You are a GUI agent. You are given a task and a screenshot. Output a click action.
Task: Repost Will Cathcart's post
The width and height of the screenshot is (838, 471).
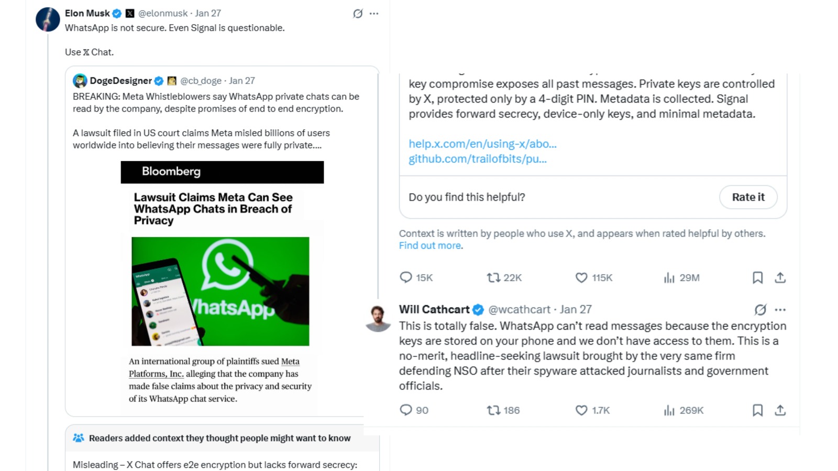(x=493, y=410)
